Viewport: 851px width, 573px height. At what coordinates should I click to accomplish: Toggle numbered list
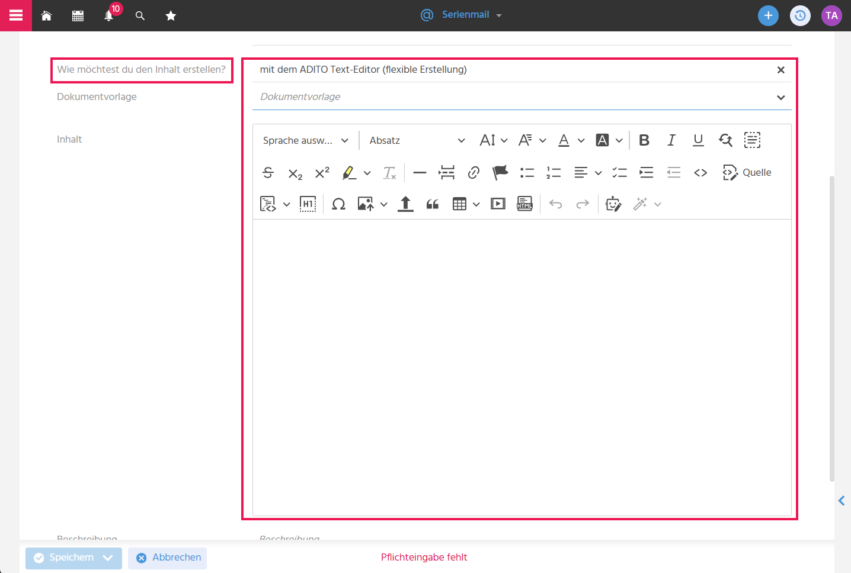(x=554, y=172)
